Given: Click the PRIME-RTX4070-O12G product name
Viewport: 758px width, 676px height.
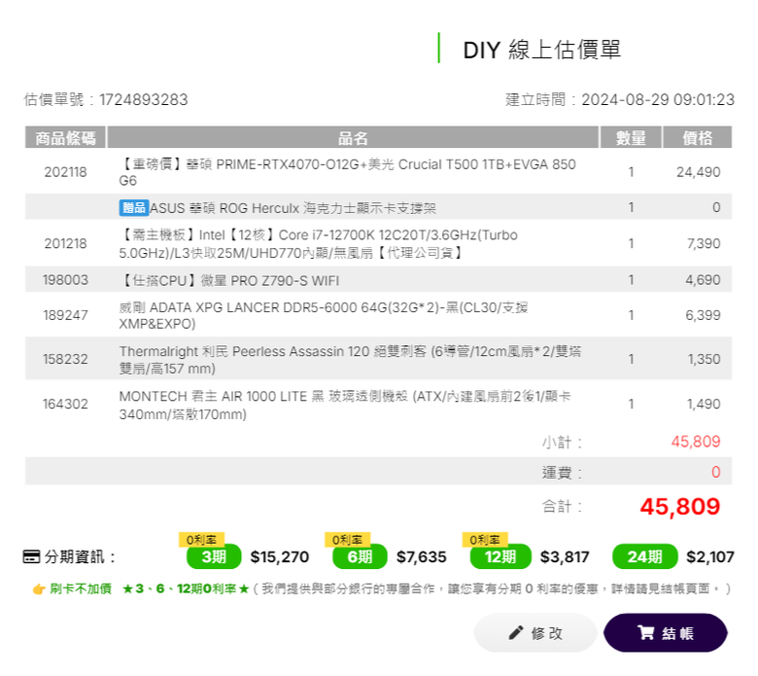Looking at the screenshot, I should [x=347, y=172].
